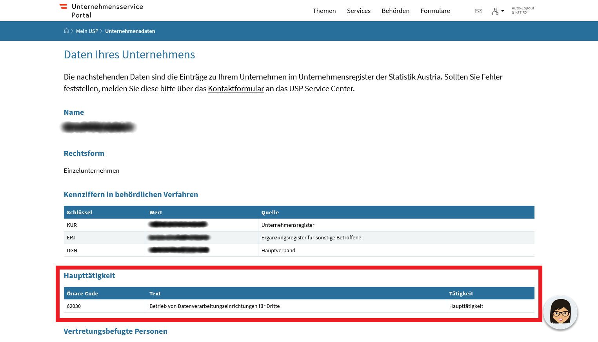The height and width of the screenshot is (342, 598).
Task: Follow the Kontaktformular link
Action: pyautogui.click(x=236, y=89)
